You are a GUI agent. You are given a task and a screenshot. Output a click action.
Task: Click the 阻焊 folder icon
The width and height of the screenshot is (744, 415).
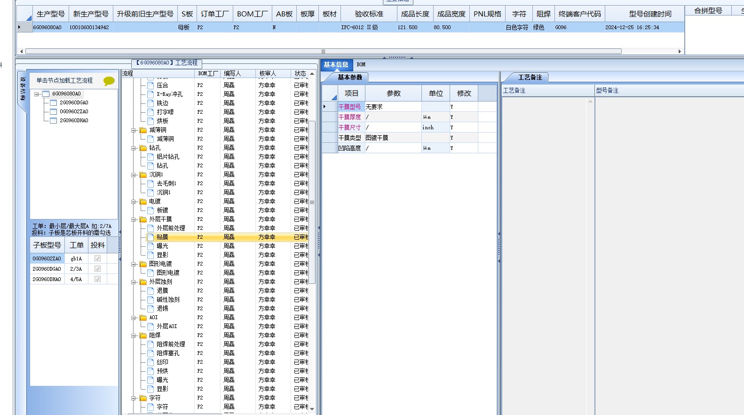143,336
